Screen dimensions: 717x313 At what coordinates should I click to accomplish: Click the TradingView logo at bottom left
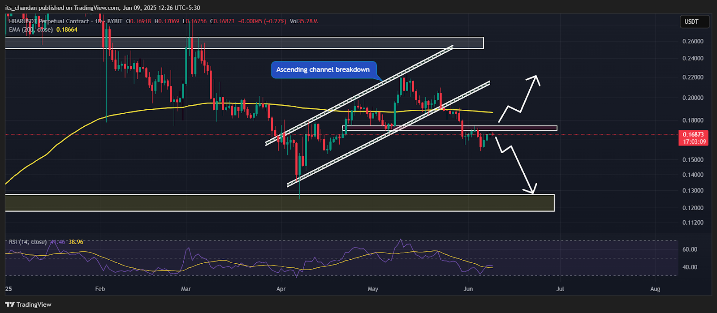tap(29, 304)
